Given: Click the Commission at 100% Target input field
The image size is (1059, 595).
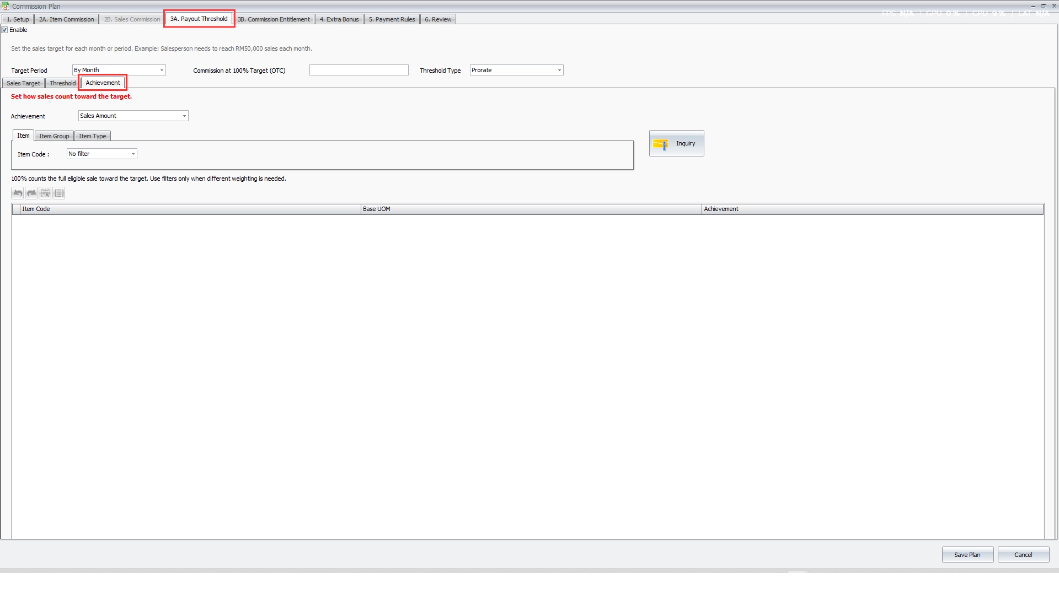Looking at the screenshot, I should pyautogui.click(x=359, y=70).
